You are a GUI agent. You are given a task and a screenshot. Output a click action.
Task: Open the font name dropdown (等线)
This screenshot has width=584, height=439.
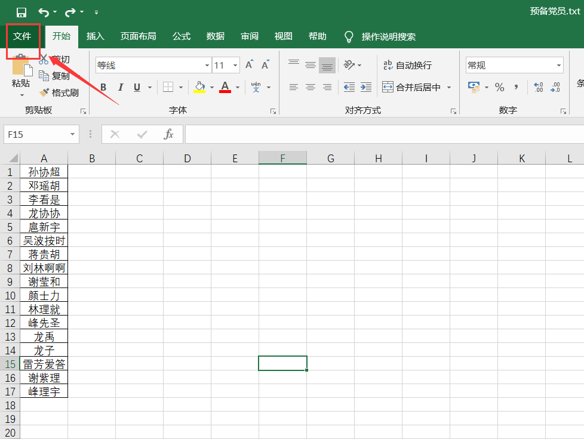[x=207, y=66]
